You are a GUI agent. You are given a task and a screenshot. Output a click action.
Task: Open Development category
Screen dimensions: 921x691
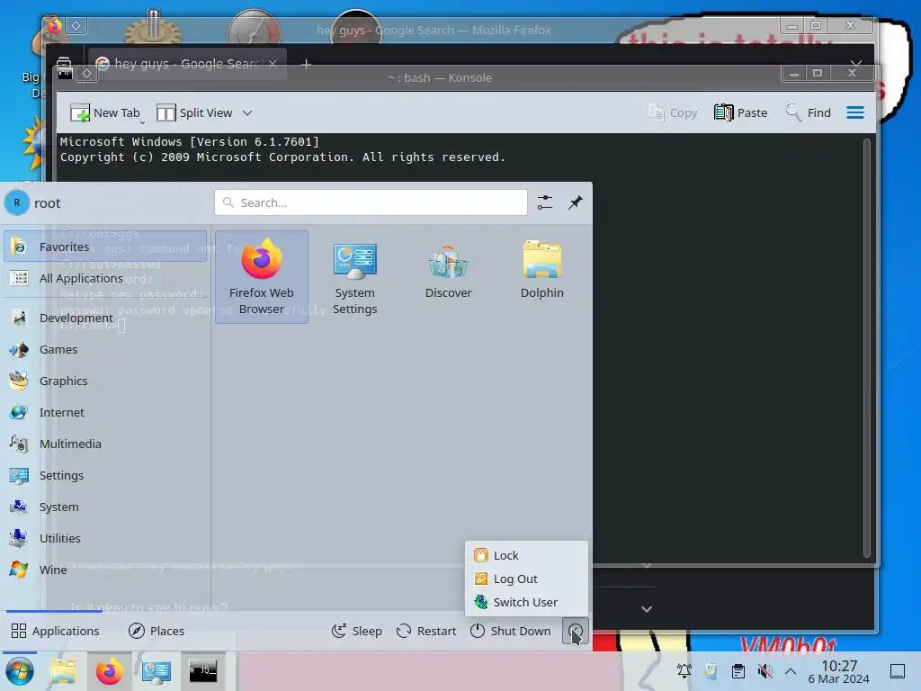click(105, 318)
